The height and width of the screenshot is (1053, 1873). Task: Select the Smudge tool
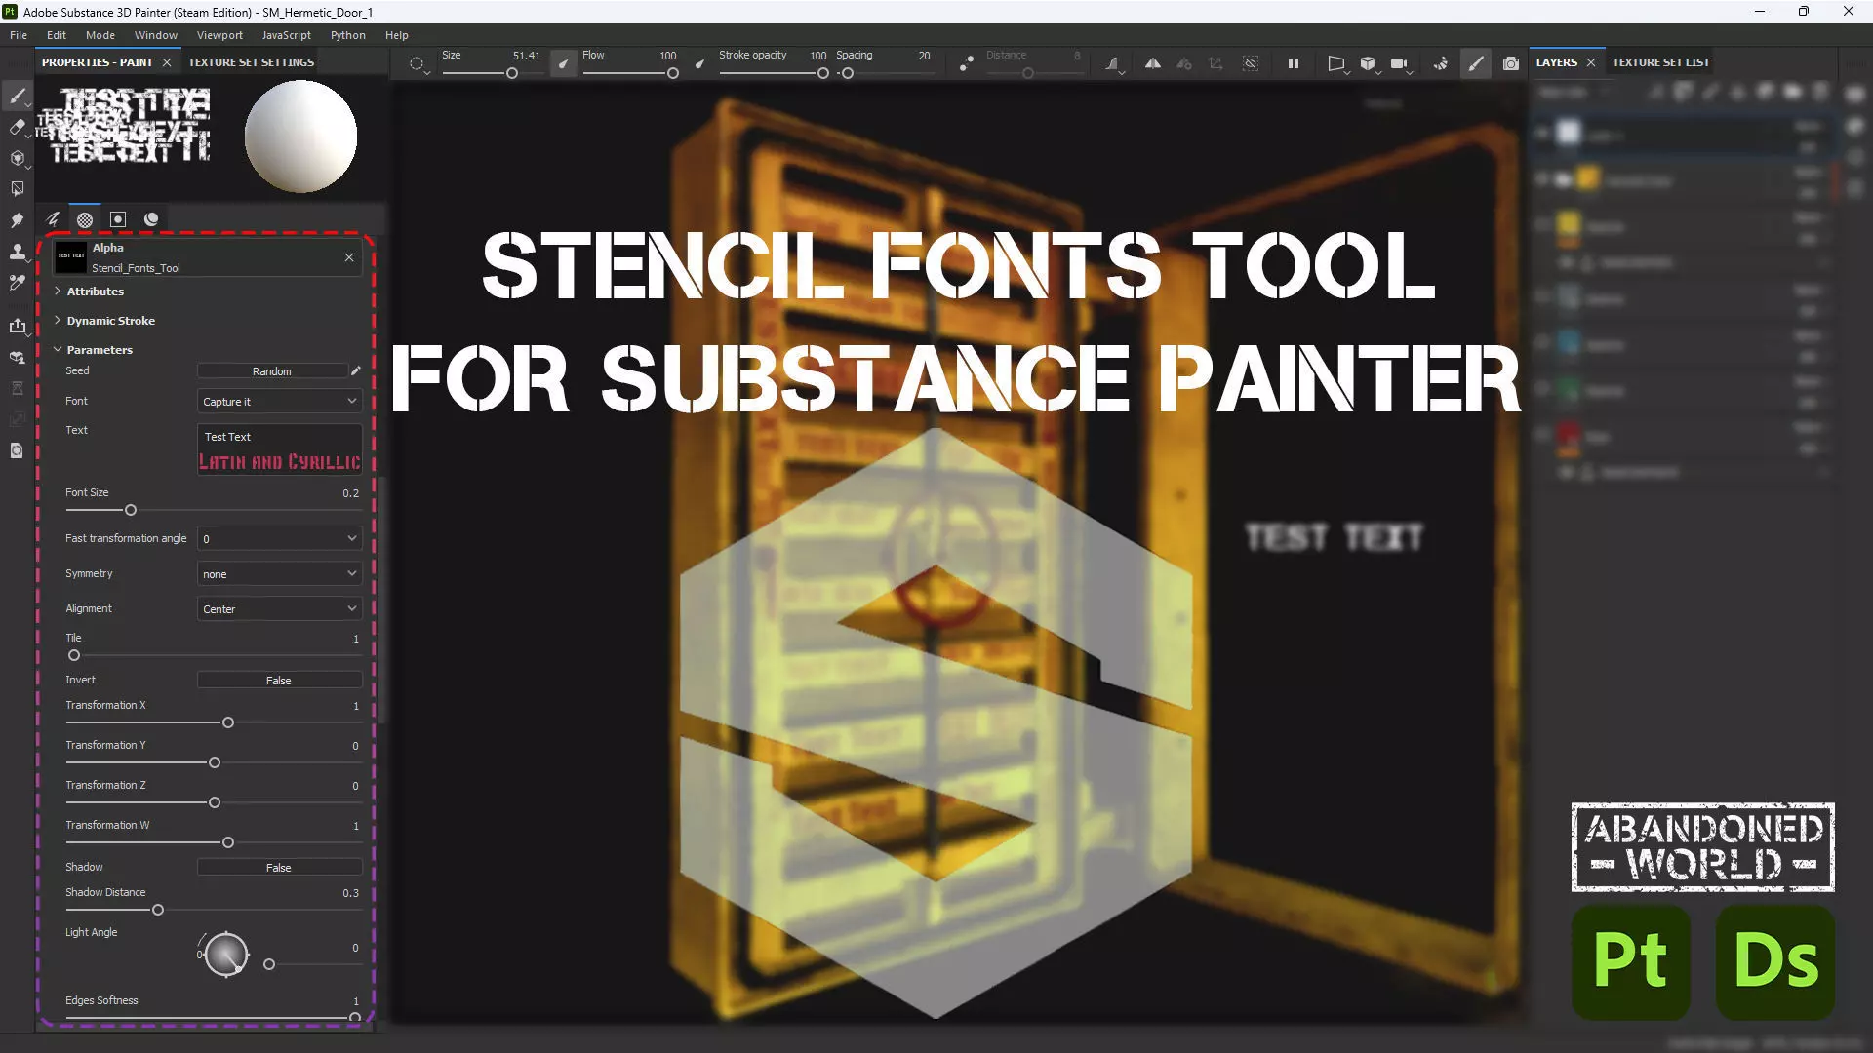17,220
